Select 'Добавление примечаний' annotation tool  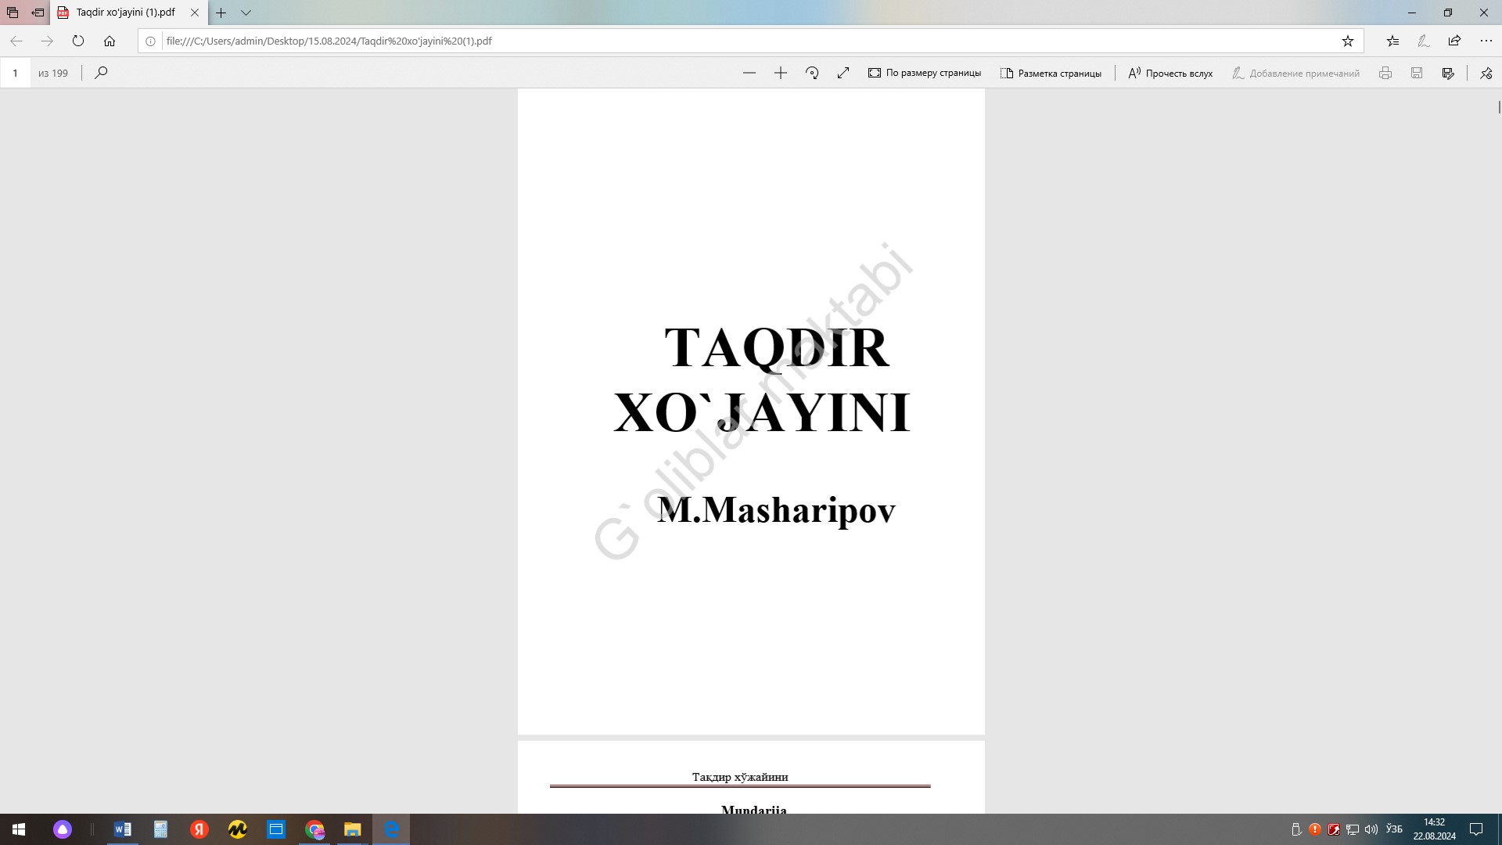1295,73
